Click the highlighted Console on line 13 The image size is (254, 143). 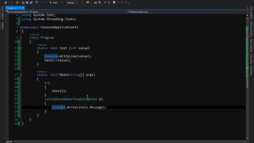(x=51, y=56)
